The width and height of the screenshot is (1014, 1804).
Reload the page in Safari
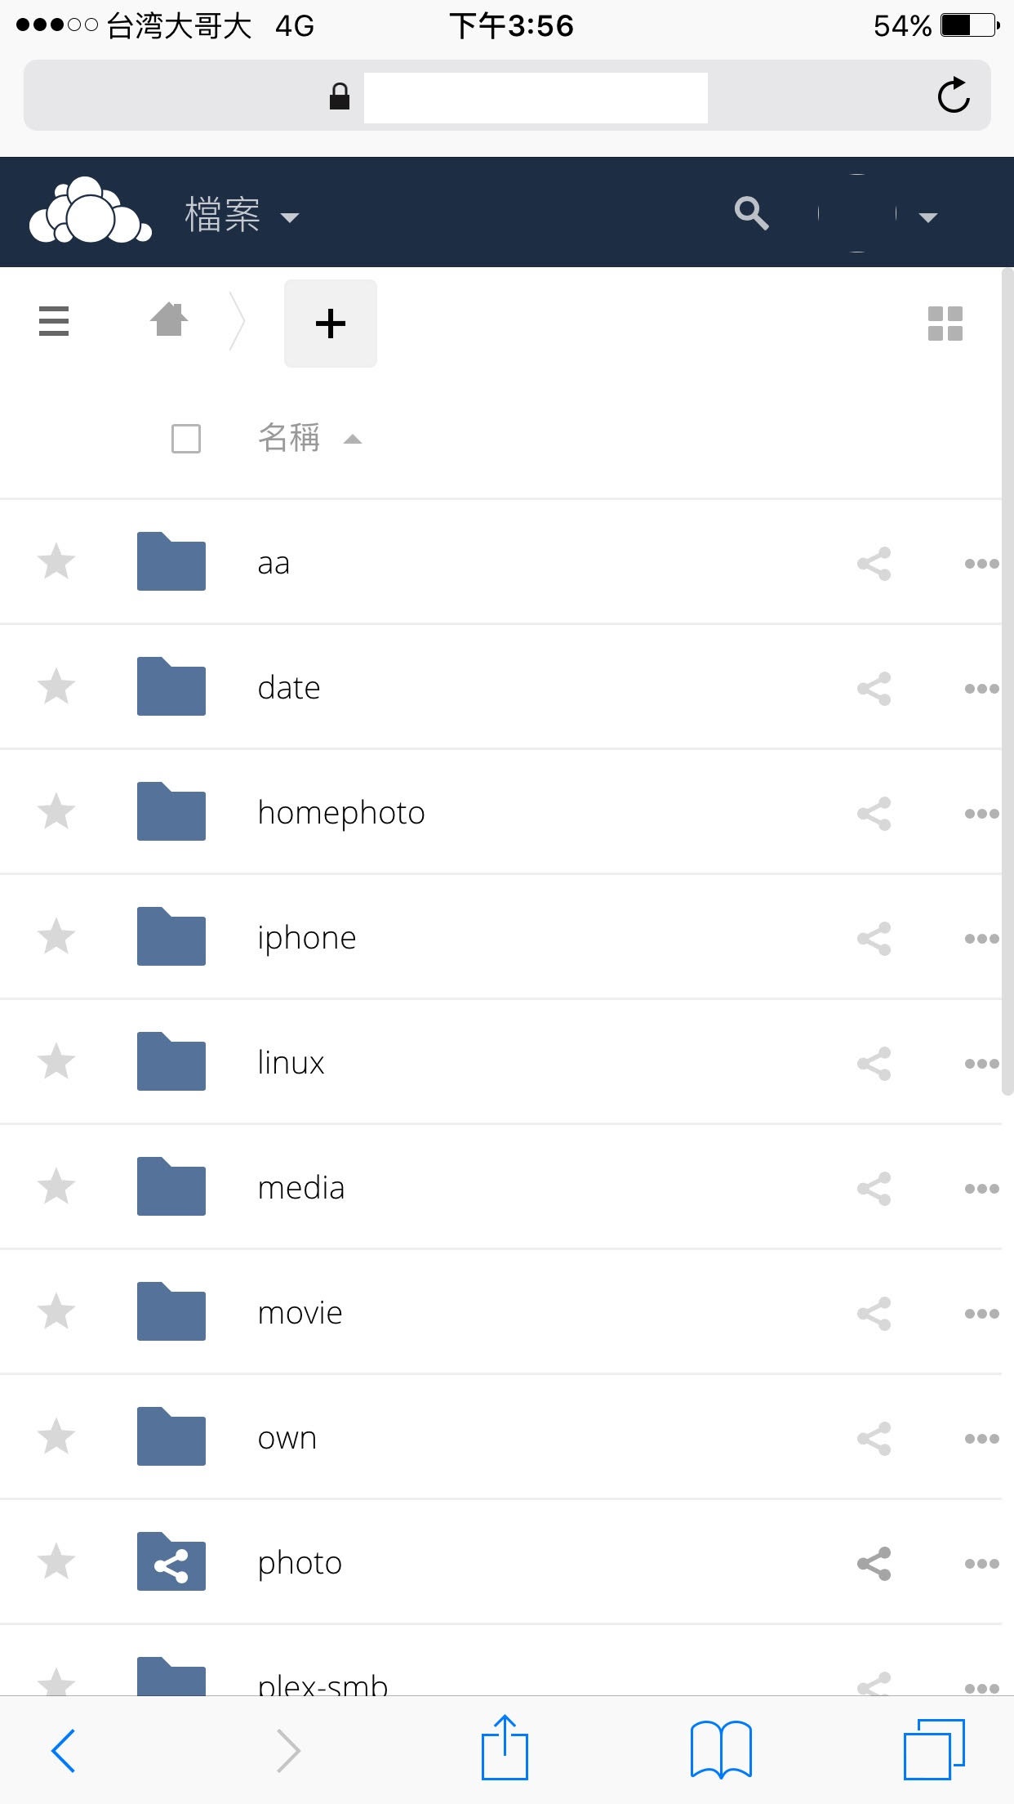point(953,96)
